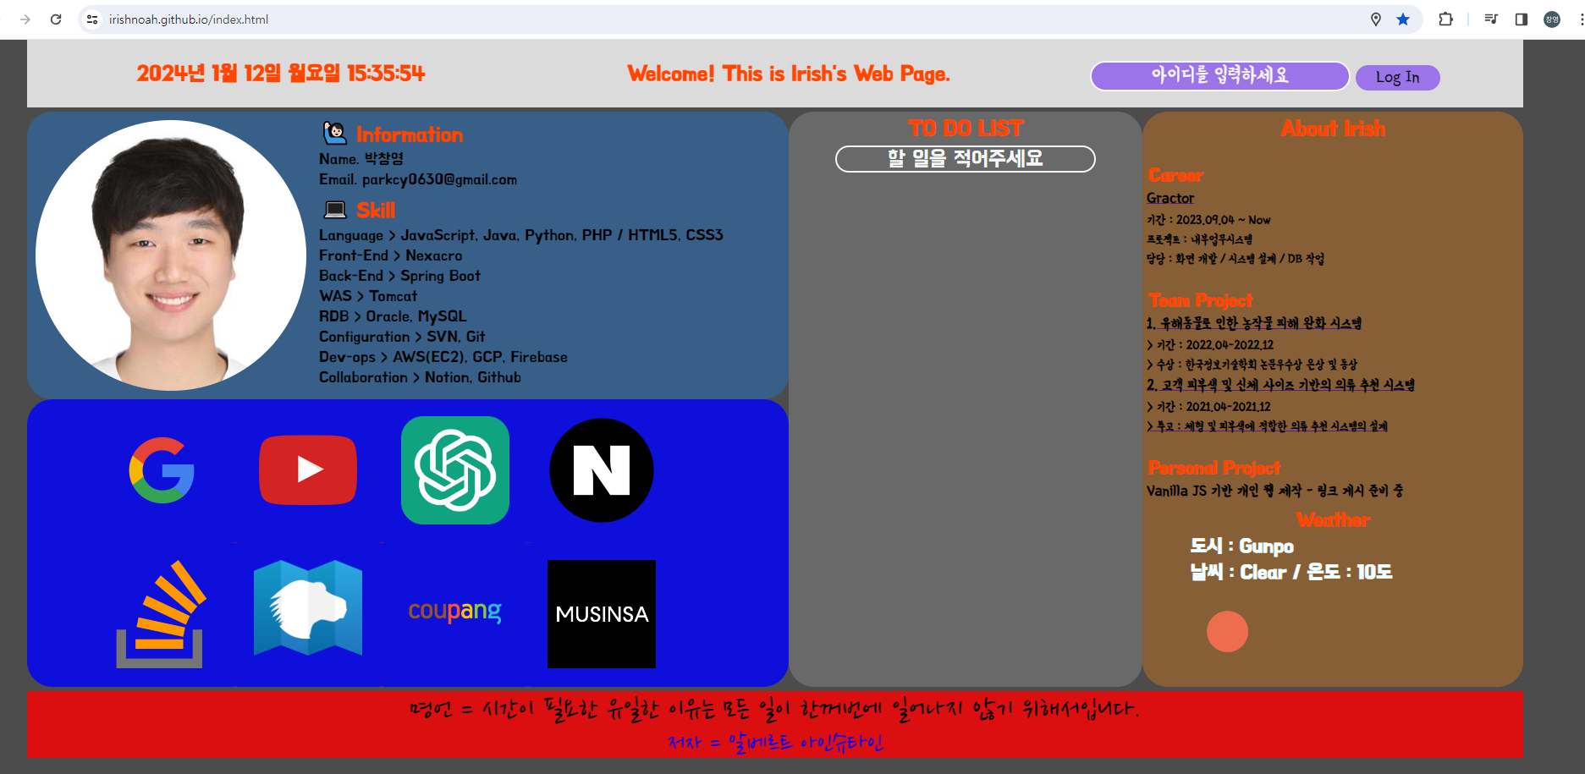1585x774 pixels.
Task: Click the 'Clear' weather and temperature line
Action: pos(1291,573)
